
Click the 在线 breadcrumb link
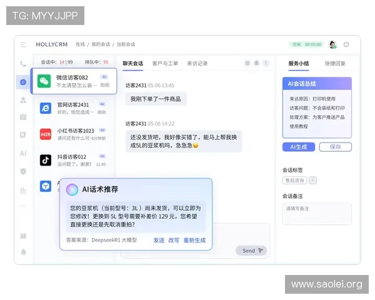pyautogui.click(x=81, y=44)
